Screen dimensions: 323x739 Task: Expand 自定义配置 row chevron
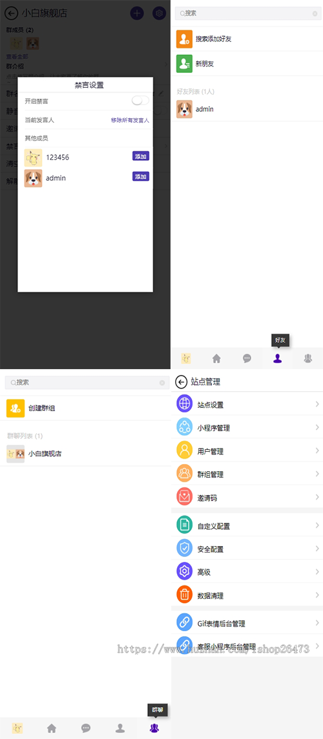tap(317, 525)
